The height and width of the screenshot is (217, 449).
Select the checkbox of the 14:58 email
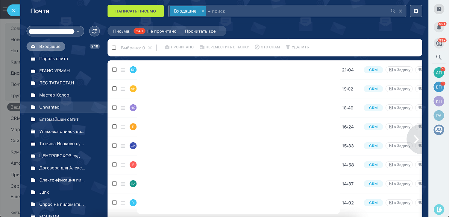[x=114, y=164]
